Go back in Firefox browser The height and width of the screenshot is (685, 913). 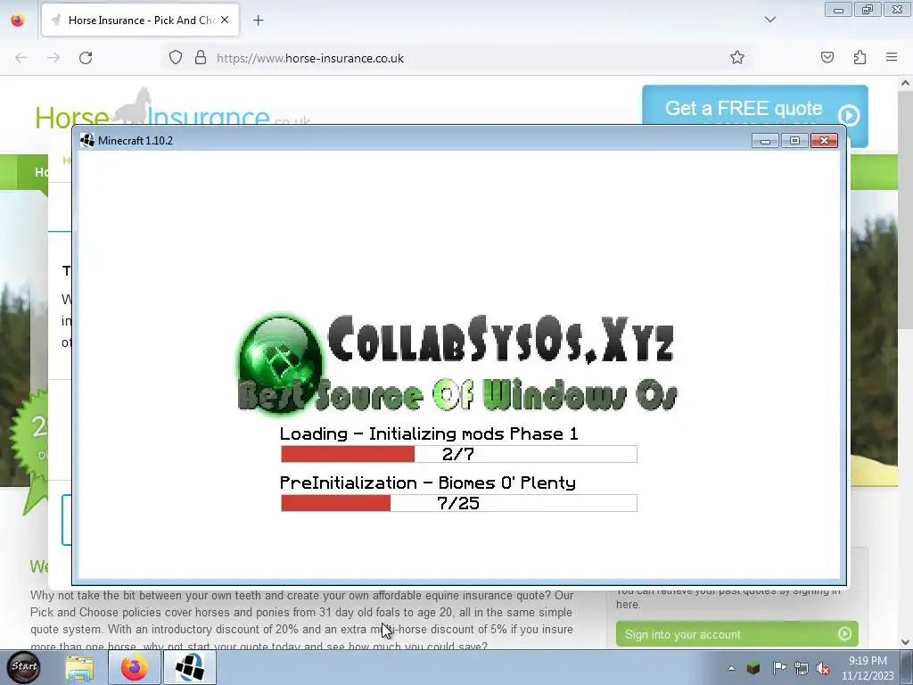pos(21,58)
